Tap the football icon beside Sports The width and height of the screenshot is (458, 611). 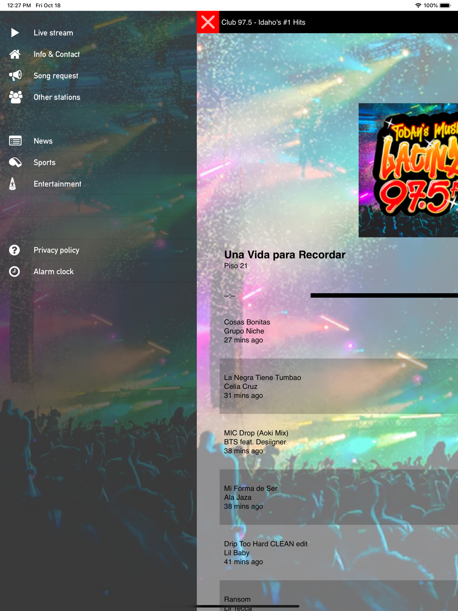tap(15, 162)
